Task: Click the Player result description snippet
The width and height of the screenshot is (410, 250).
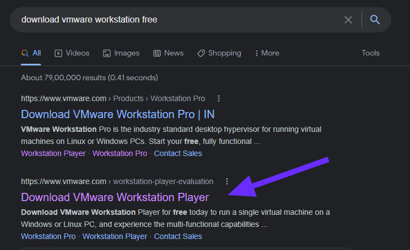Action: [x=175, y=218]
